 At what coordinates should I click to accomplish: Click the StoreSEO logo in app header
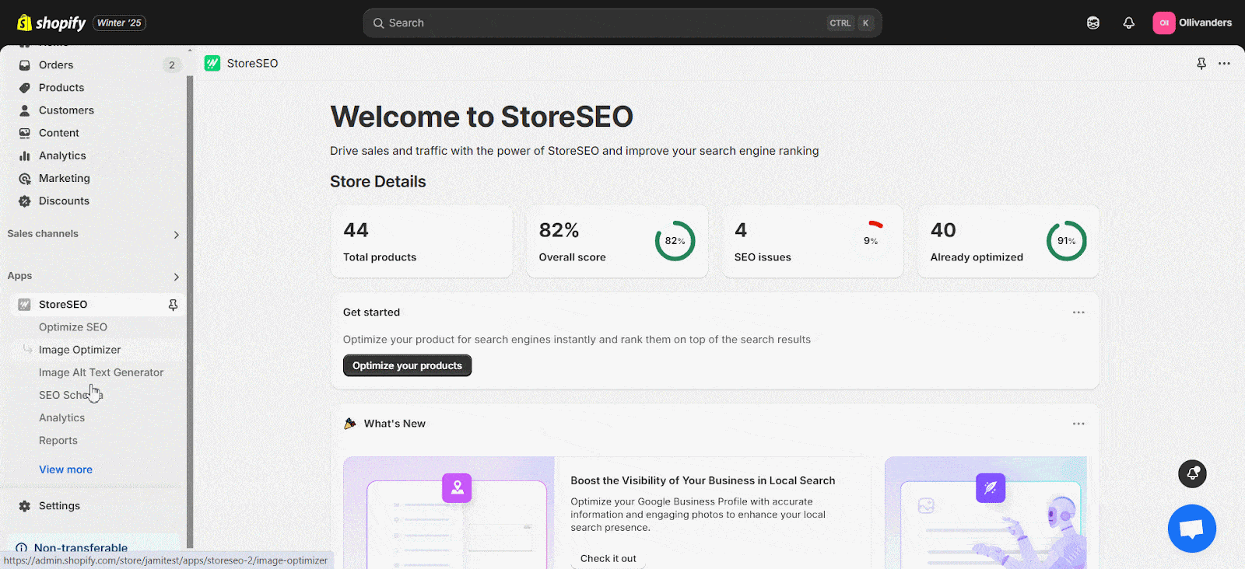212,63
